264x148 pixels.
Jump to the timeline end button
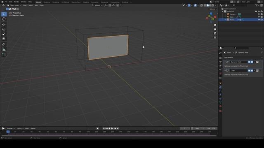click(118, 128)
